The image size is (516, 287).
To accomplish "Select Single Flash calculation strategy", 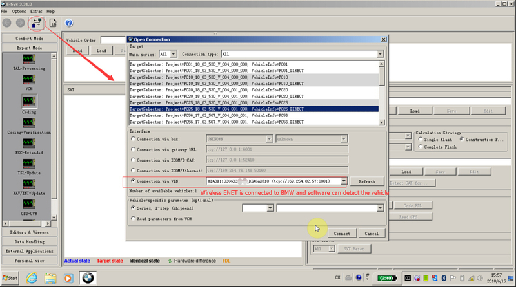I will click(x=421, y=139).
